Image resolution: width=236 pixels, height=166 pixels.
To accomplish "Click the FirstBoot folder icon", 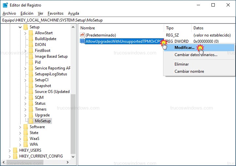I will (31, 51).
